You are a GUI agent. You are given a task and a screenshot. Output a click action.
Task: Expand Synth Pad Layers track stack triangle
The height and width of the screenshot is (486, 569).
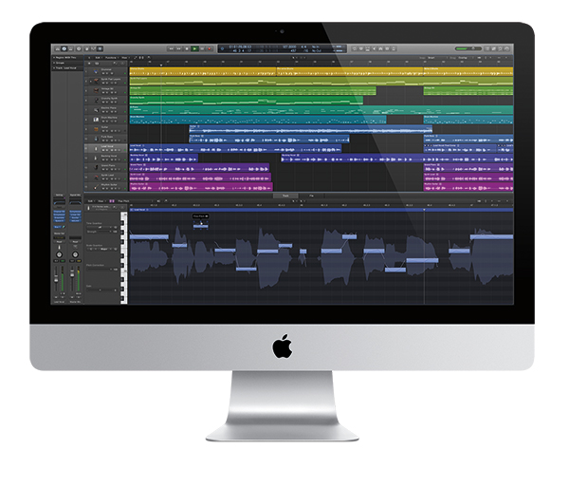[x=91, y=81]
